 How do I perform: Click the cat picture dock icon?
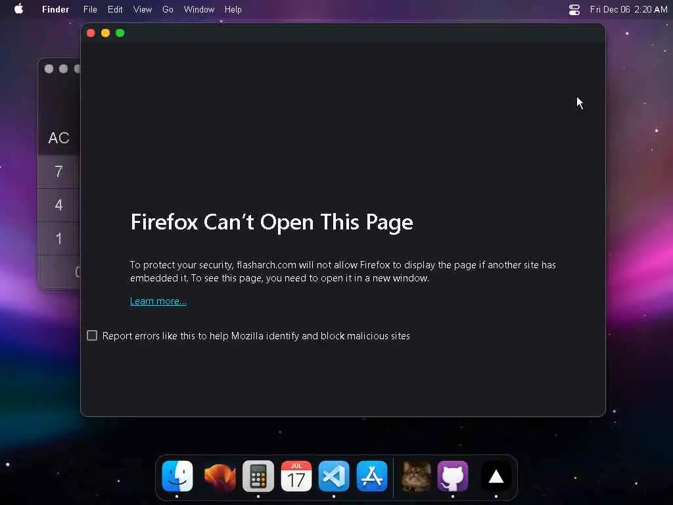(415, 476)
